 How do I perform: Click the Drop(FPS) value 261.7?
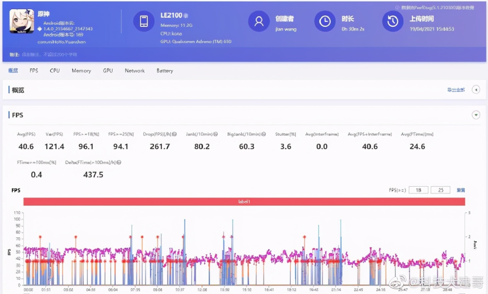(160, 146)
